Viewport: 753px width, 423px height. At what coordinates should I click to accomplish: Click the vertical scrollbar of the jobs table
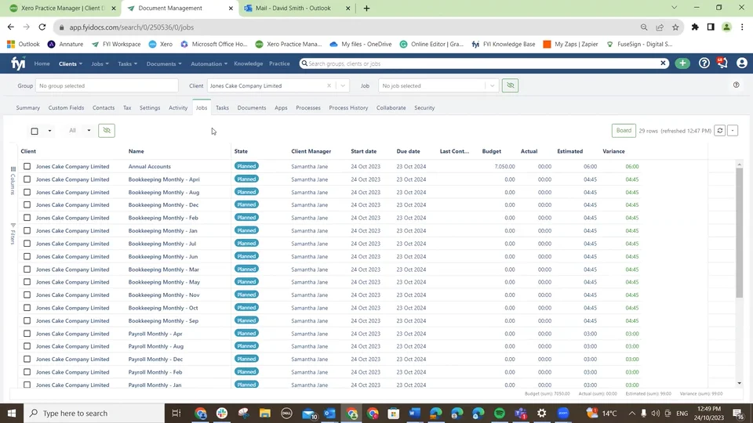(x=739, y=235)
